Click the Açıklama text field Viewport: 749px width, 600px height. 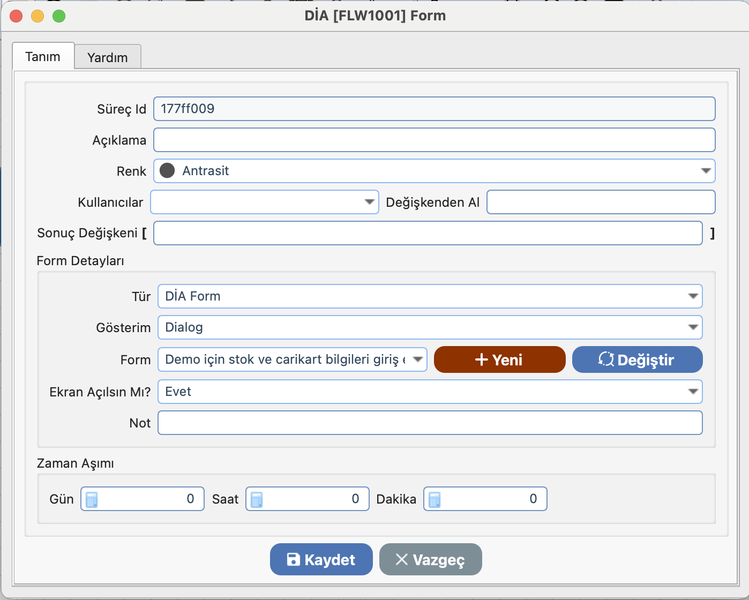434,140
